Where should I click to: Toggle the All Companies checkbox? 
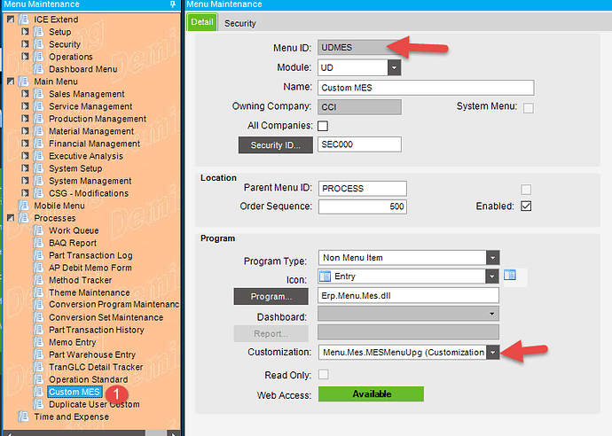click(x=323, y=126)
